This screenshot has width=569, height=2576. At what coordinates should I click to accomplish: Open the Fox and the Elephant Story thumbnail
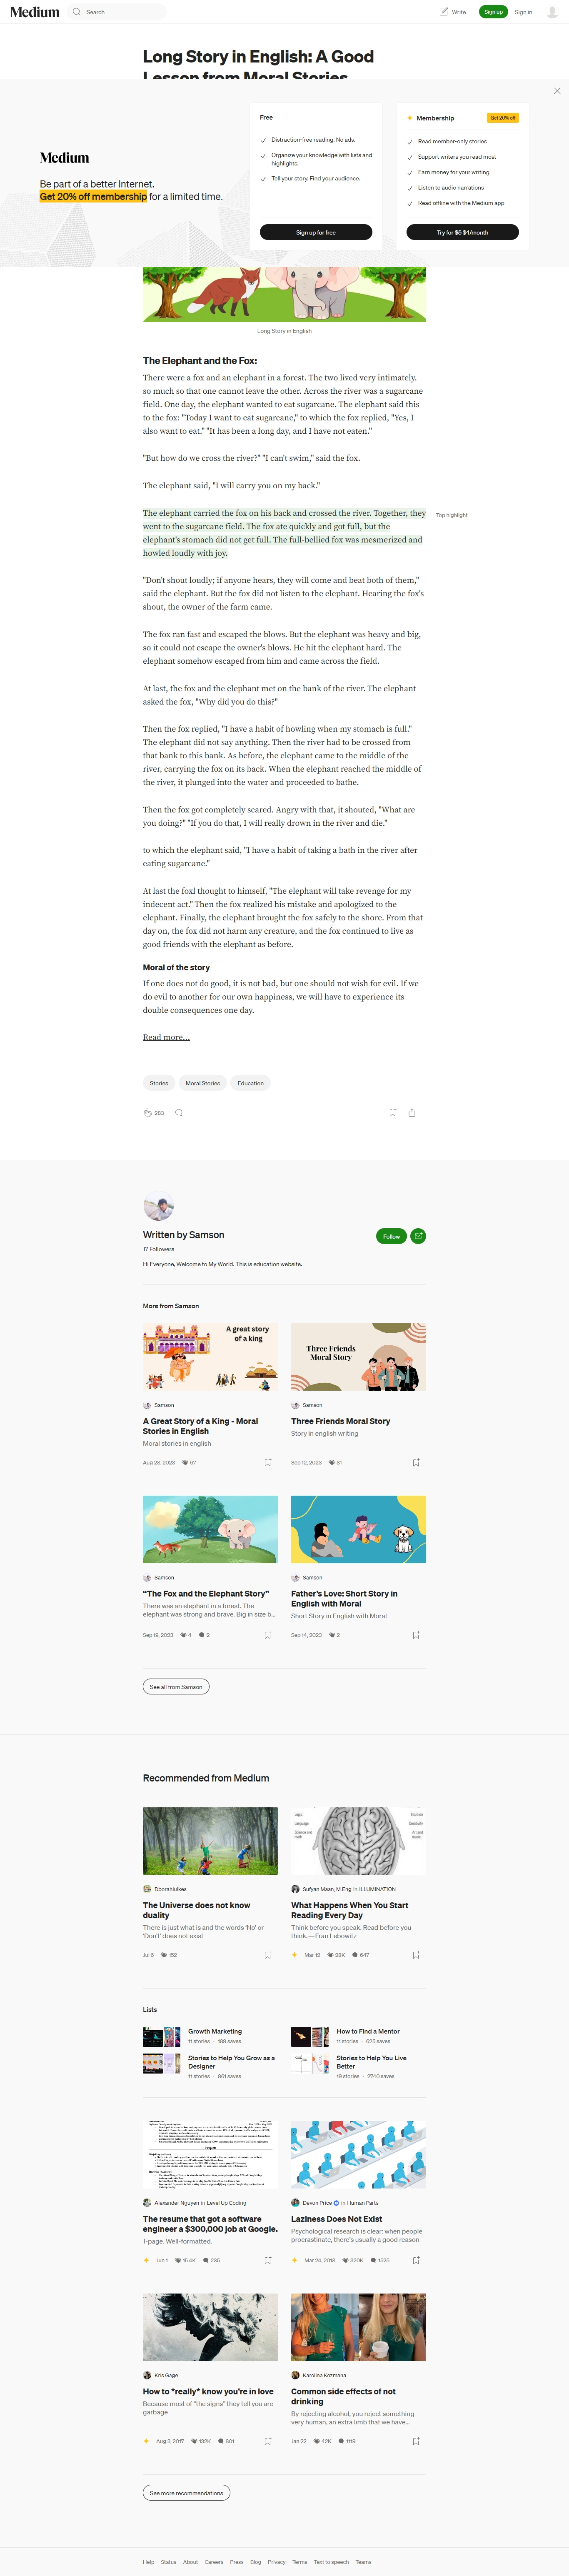[x=210, y=1529]
